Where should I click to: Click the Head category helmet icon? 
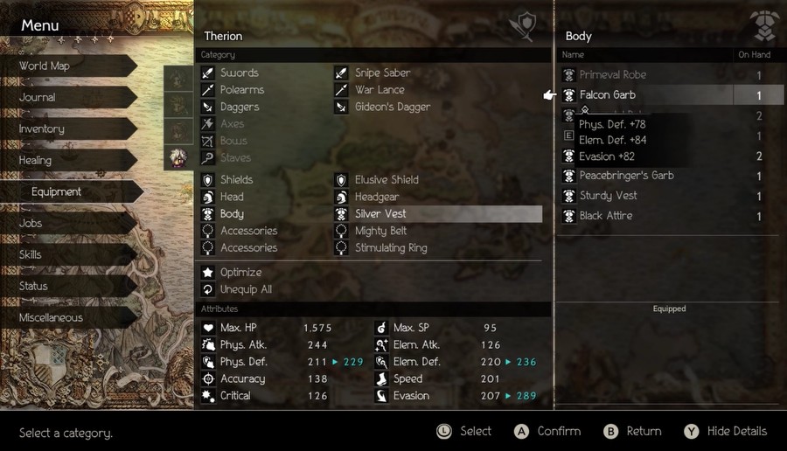coord(208,197)
